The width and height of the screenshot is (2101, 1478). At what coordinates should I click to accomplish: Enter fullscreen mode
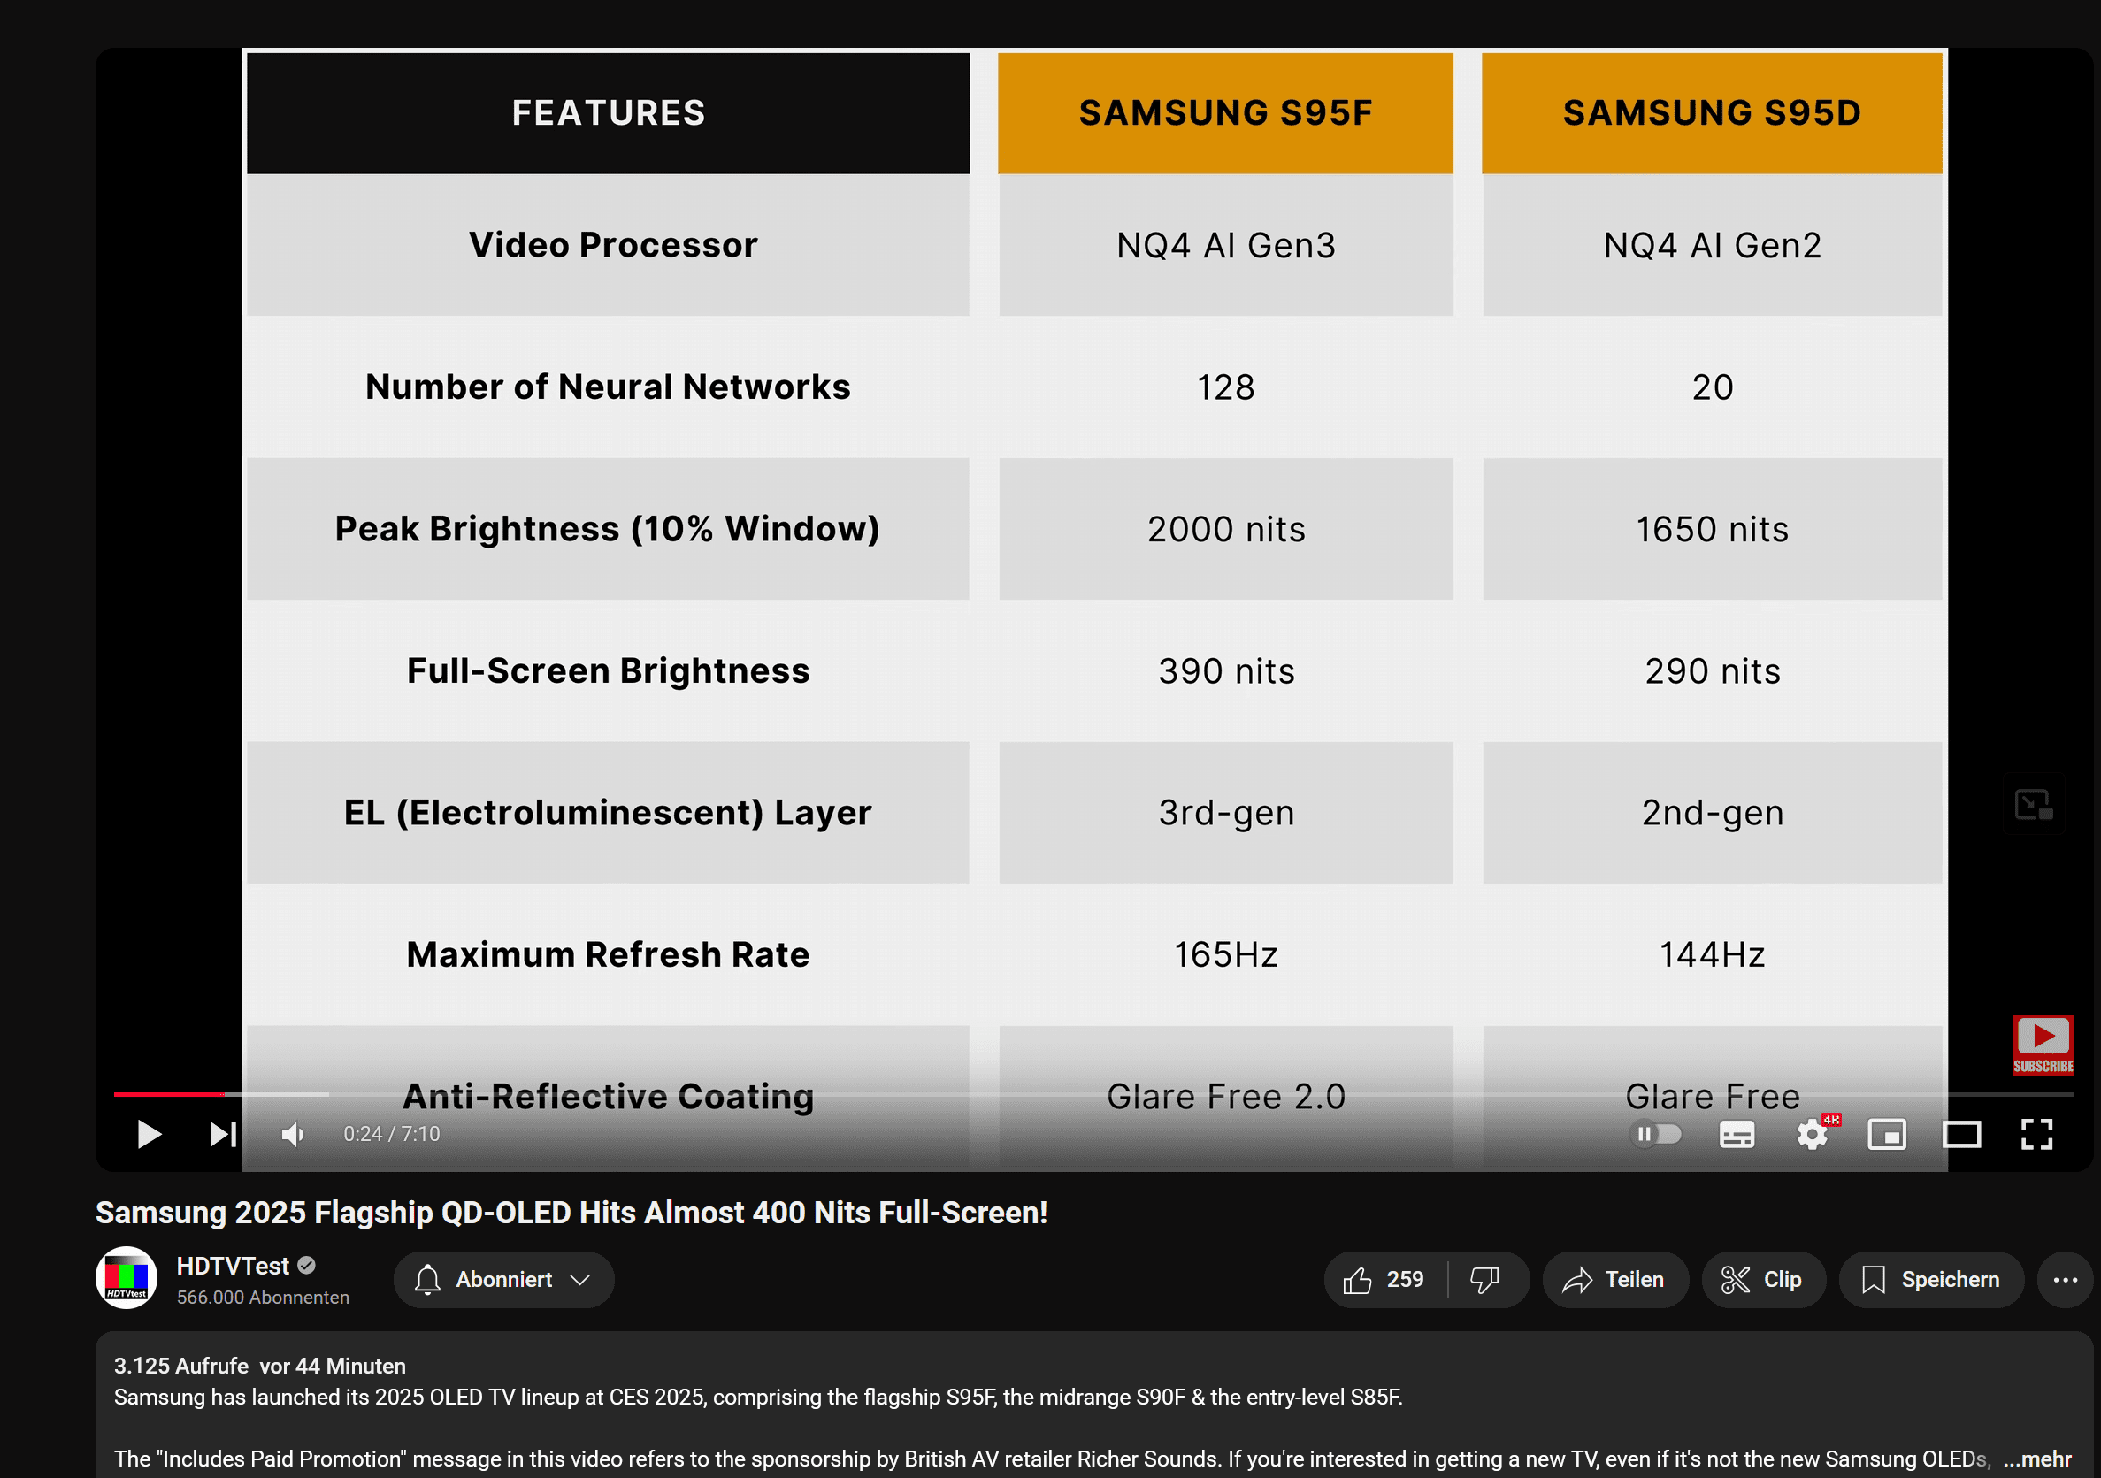2037,1135
